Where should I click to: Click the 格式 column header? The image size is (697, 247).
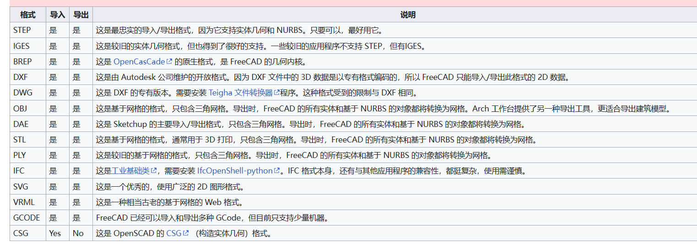pyautogui.click(x=28, y=15)
